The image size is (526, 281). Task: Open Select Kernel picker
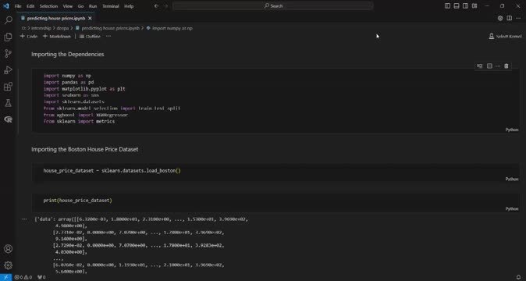[505, 36]
